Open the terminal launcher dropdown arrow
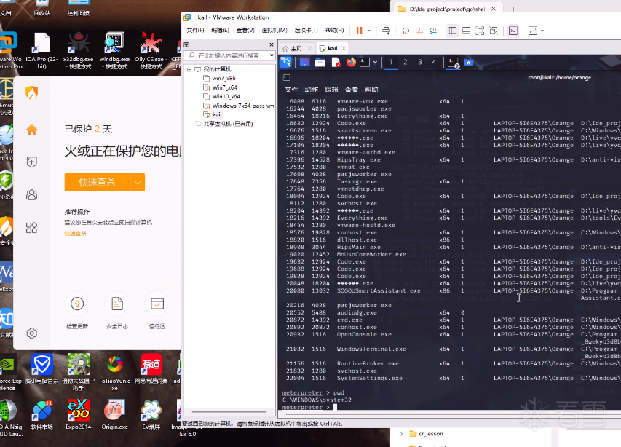Viewport: 621px width, 447px height. (375, 62)
